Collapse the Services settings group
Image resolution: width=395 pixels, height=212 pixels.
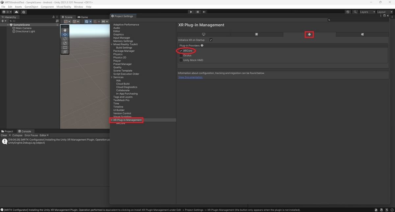[x=112, y=77]
